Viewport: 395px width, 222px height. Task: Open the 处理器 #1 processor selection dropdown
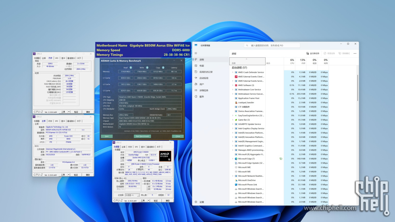(132, 195)
